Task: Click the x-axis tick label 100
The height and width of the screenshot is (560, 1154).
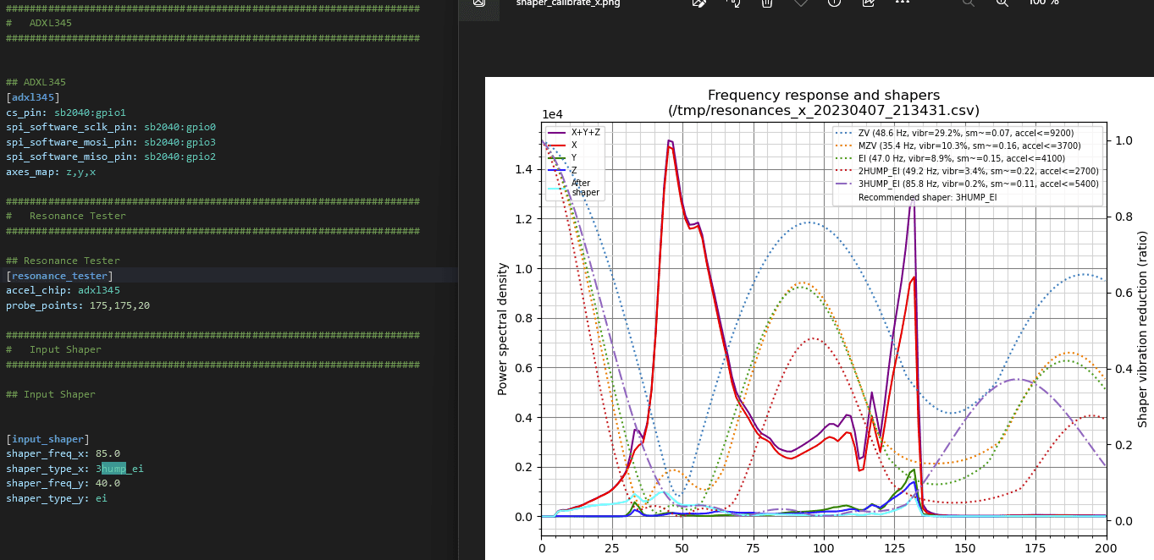Action: click(824, 548)
